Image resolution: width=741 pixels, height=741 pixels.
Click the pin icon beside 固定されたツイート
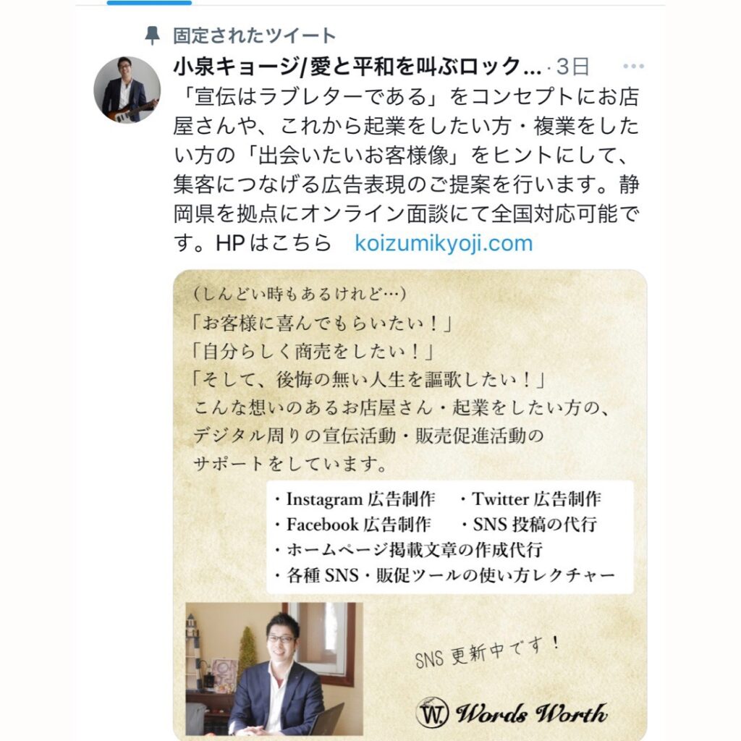click(152, 36)
